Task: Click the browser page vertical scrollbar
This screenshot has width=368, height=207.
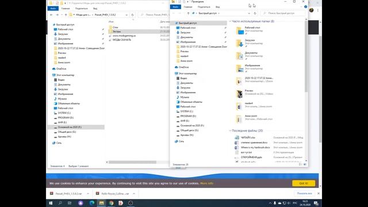Action: point(320,89)
